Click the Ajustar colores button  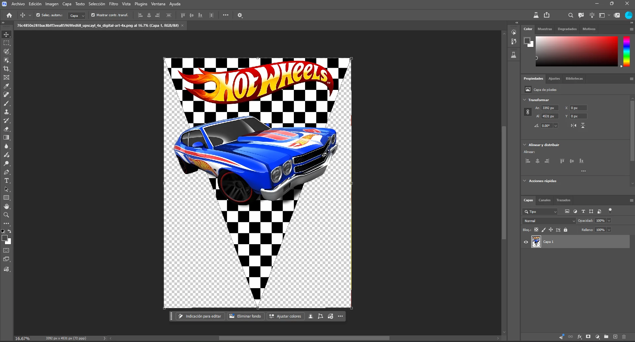(x=285, y=316)
